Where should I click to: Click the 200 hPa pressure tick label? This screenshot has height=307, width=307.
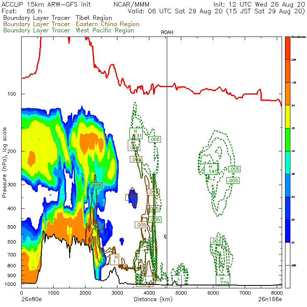(12, 151)
